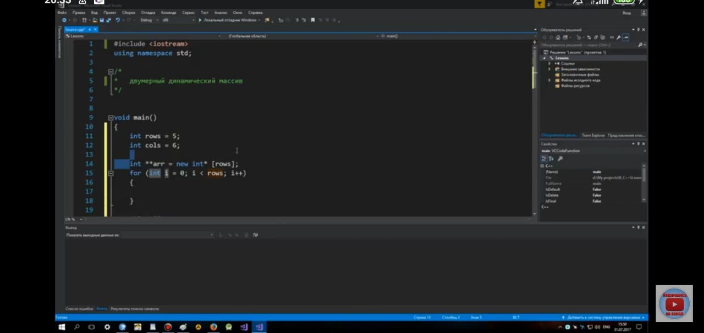Switch to the Team Explorer tab
This screenshot has height=333, width=704.
593,135
